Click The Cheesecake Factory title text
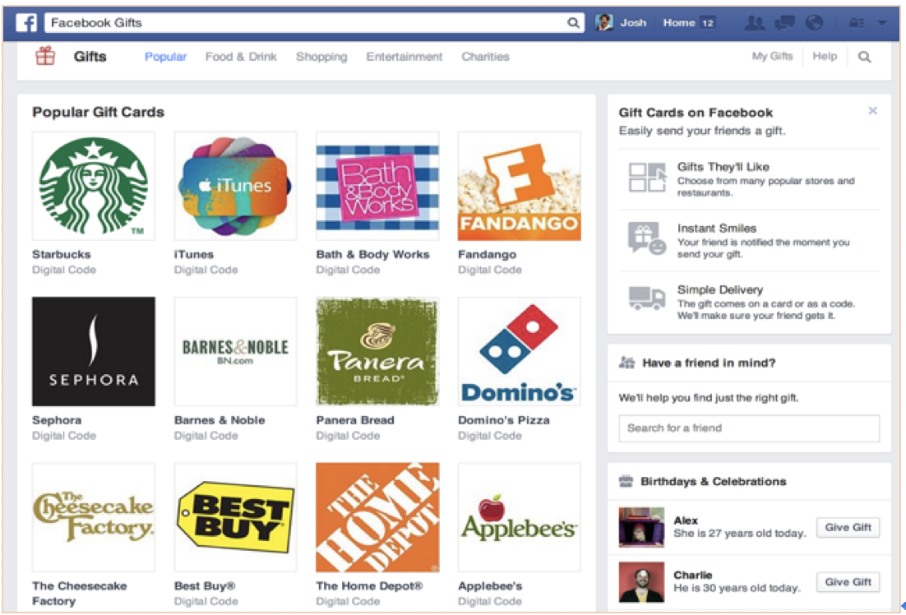 (80, 593)
